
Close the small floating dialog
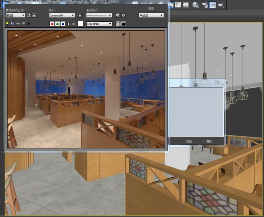coord(217,82)
